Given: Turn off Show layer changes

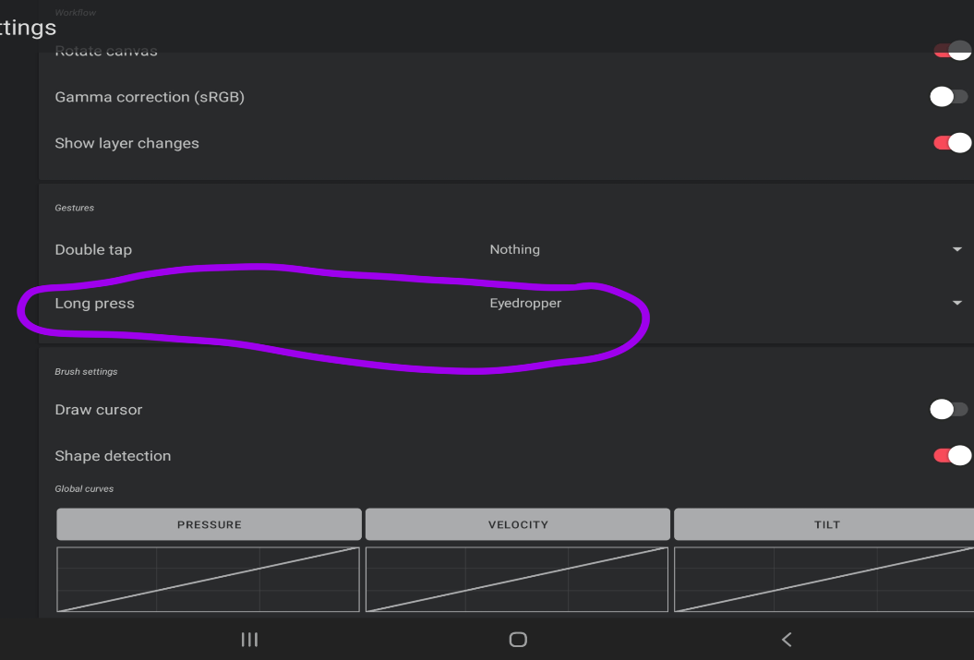Looking at the screenshot, I should tap(951, 142).
